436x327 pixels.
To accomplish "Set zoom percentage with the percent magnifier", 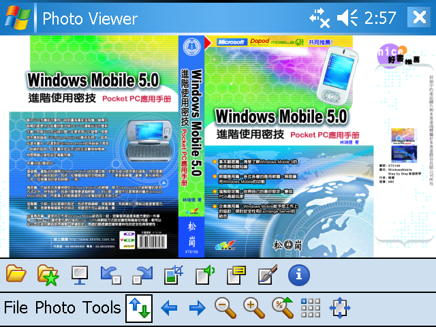I will pyautogui.click(x=283, y=307).
